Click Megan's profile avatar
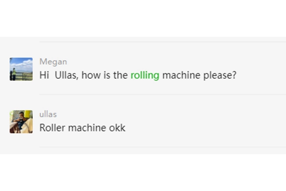286x191 pixels. [x=21, y=69]
